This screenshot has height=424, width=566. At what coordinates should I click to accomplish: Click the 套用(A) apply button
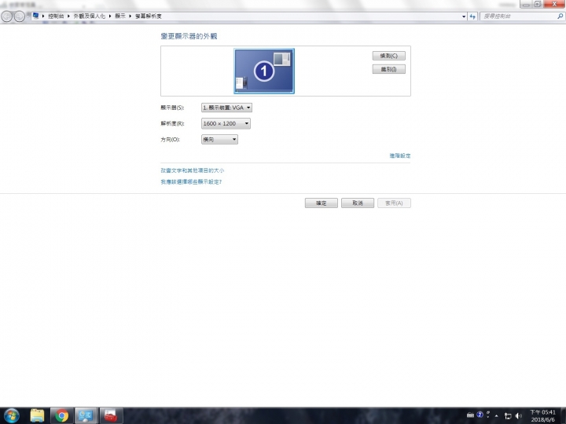[x=394, y=203]
